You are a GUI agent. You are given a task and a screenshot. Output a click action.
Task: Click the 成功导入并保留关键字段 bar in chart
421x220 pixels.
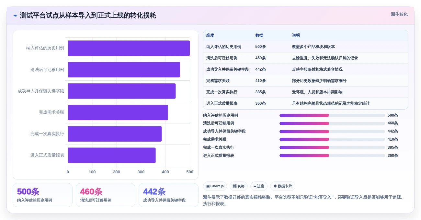(121, 91)
